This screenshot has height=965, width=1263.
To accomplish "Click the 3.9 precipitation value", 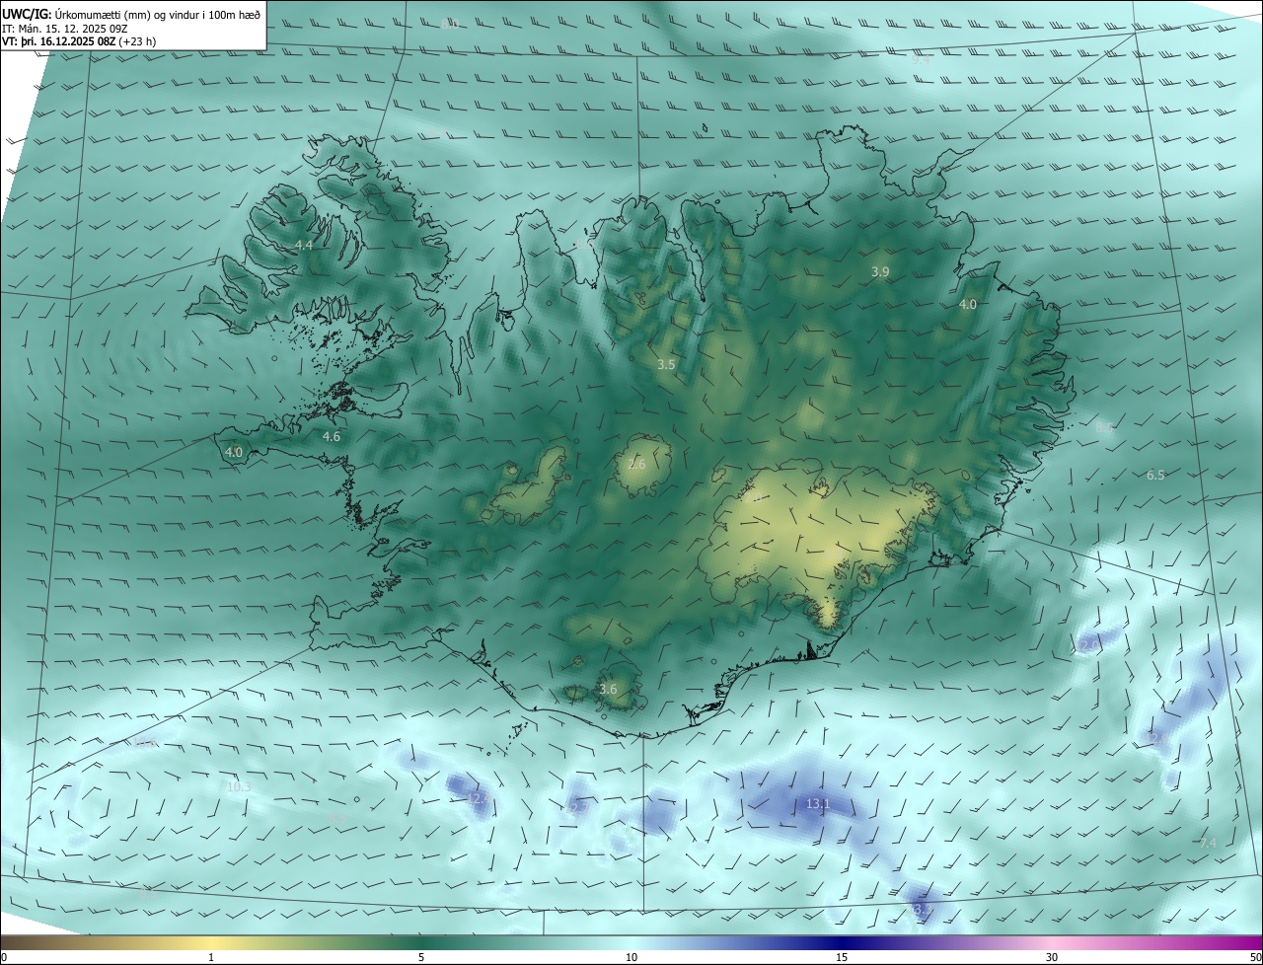I will coord(880,271).
